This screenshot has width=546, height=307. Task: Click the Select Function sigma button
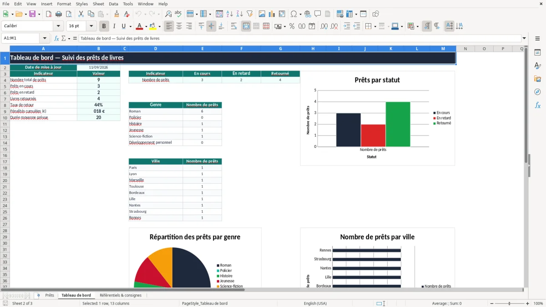63,38
